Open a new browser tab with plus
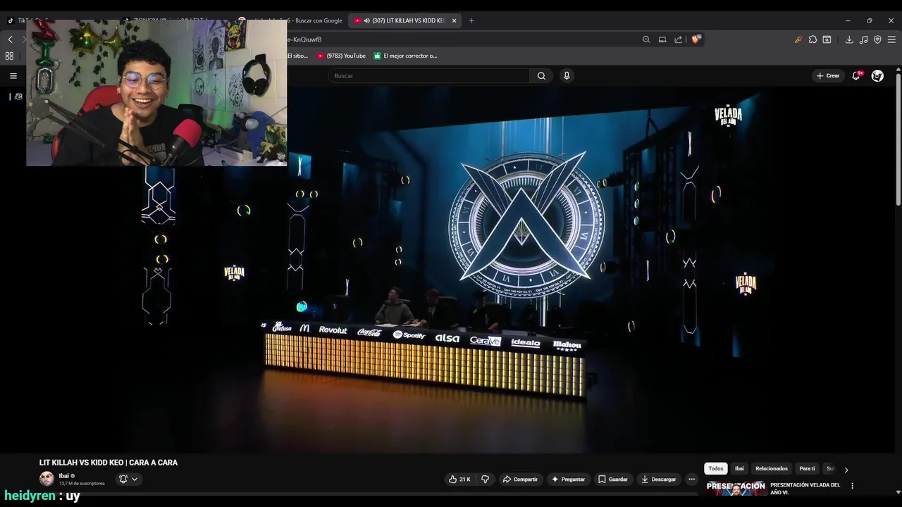 471,20
